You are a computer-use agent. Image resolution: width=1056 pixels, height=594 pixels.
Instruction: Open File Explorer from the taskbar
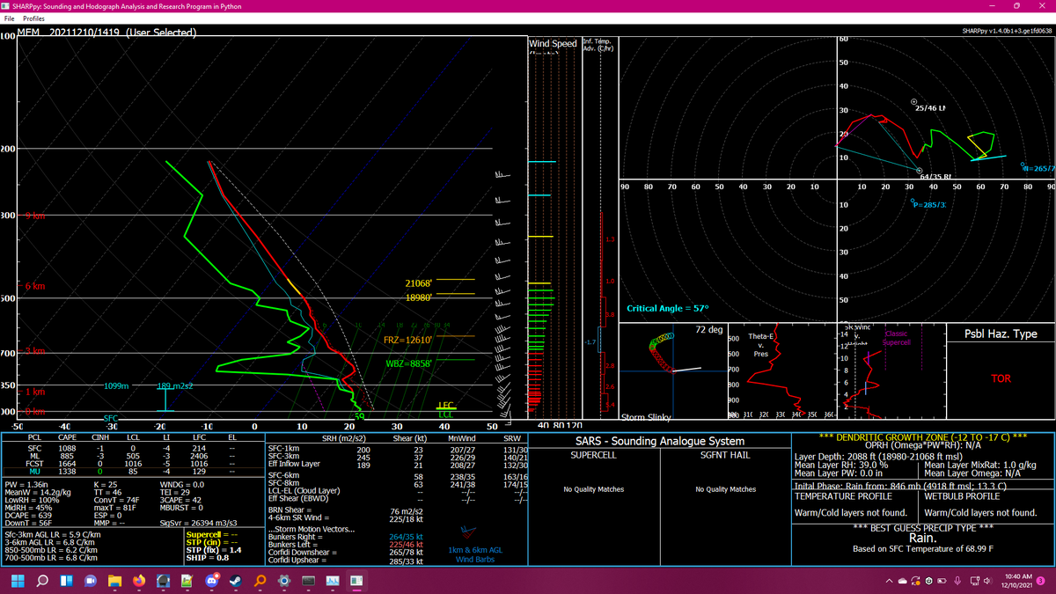114,581
